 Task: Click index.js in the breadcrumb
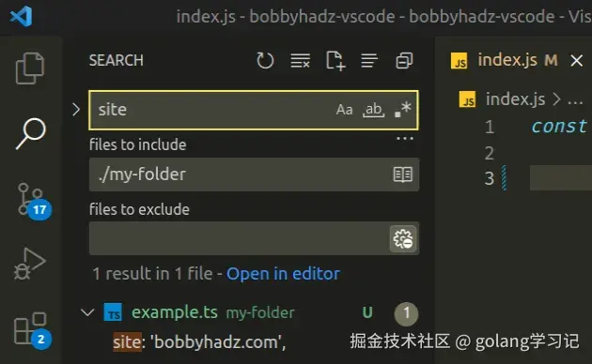pyautogui.click(x=515, y=99)
